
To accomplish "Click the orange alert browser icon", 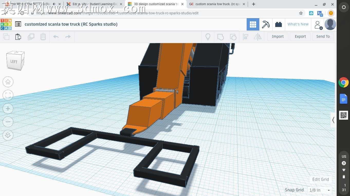I will 331,13.
